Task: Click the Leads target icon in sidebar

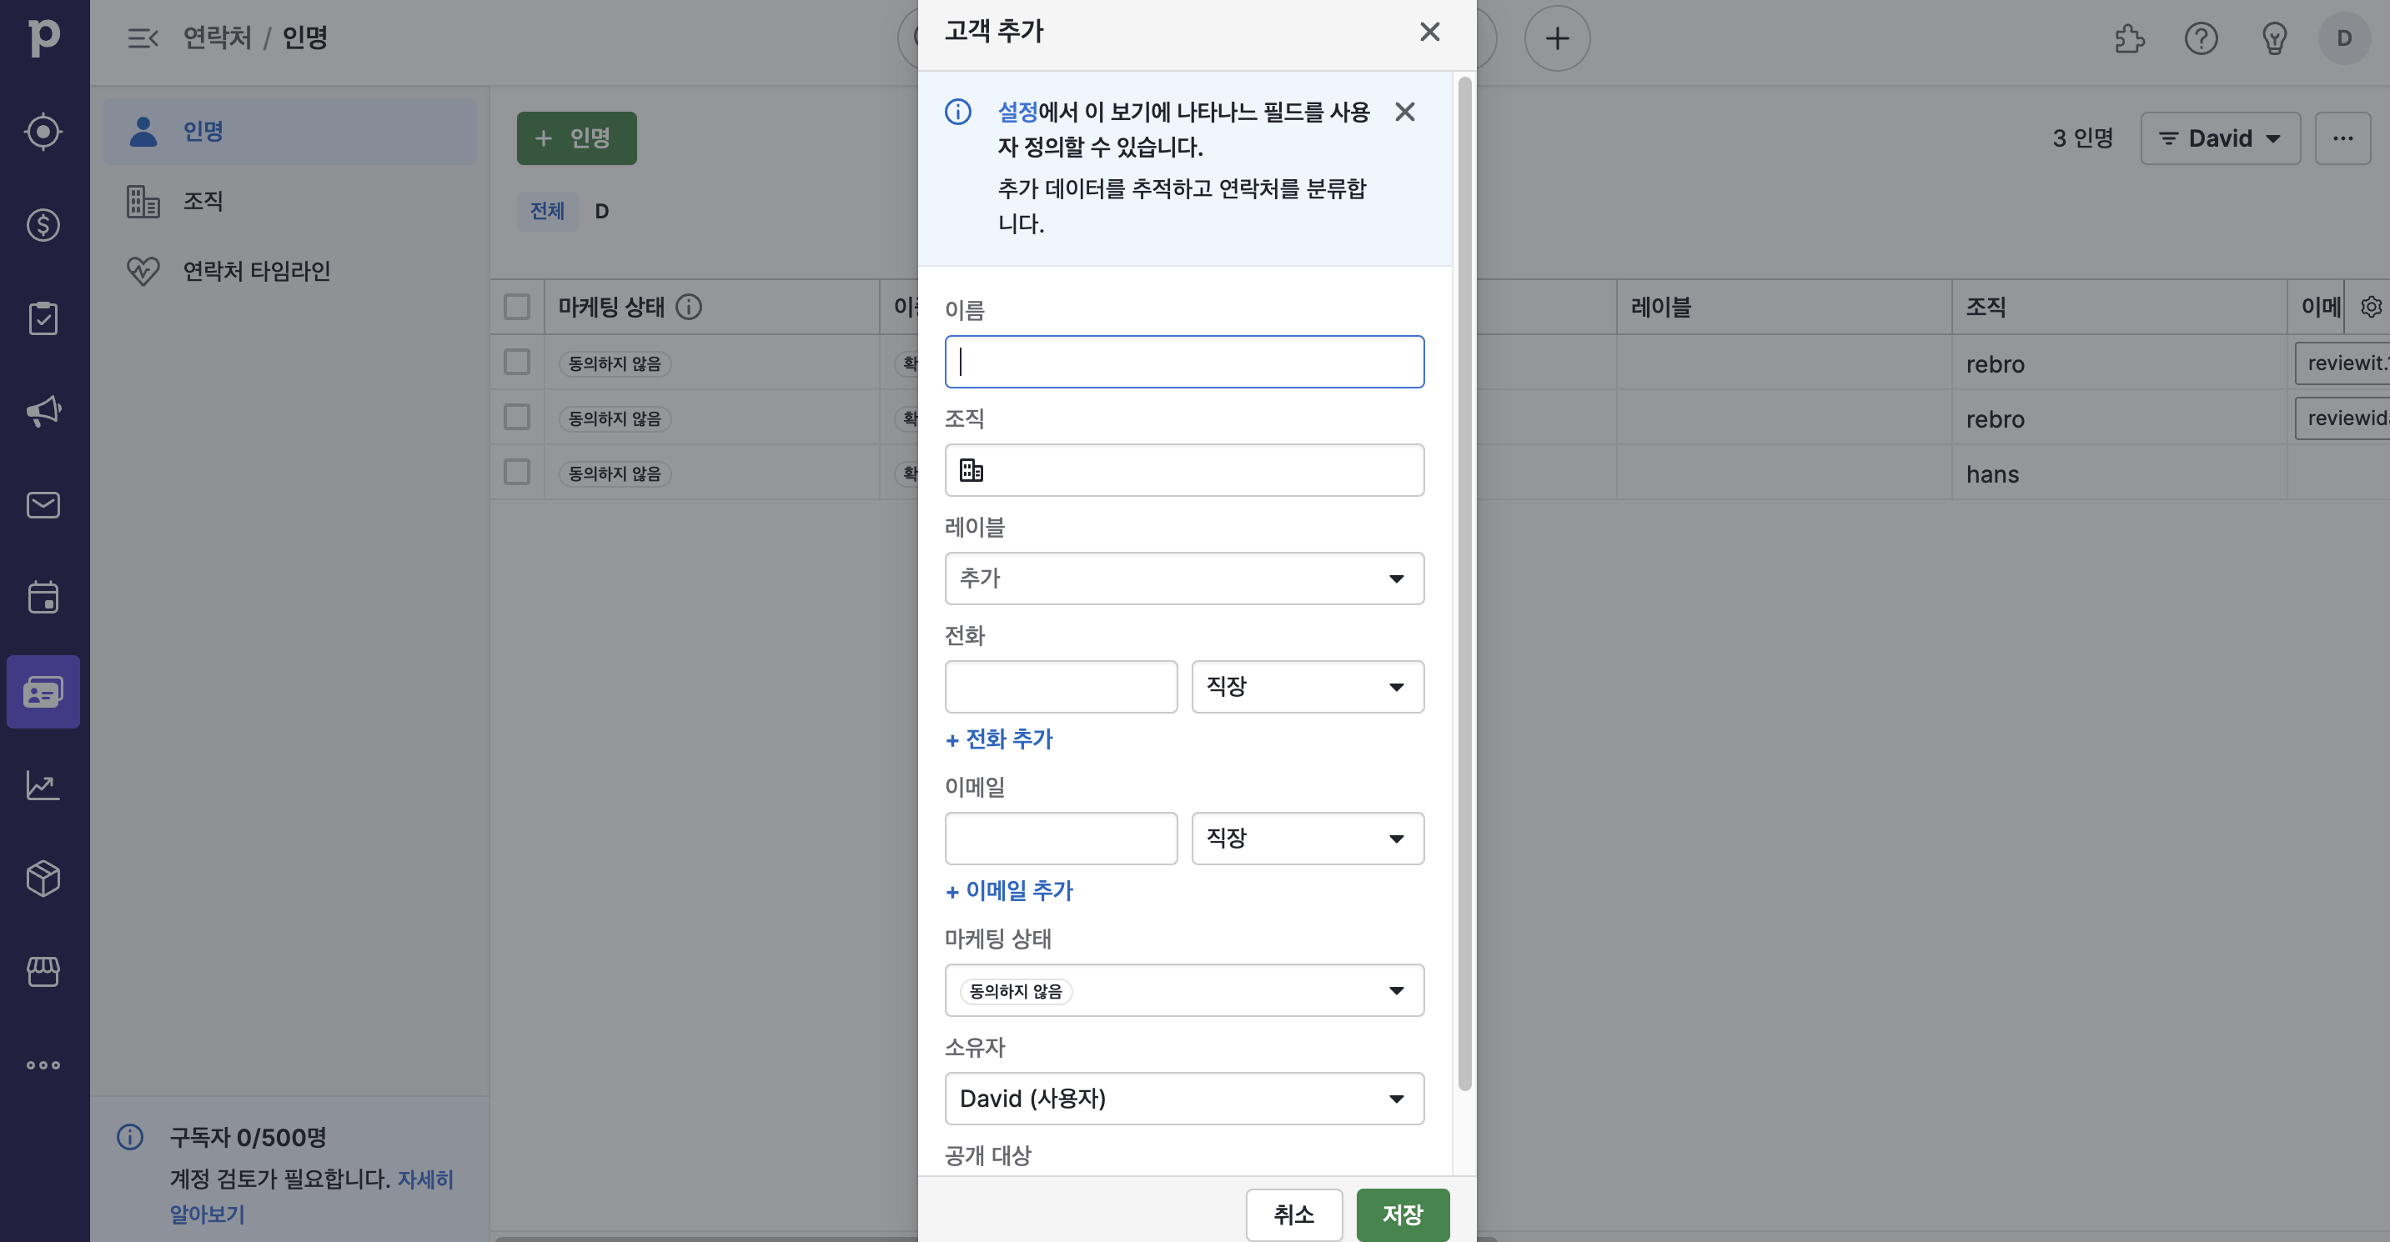Action: tap(43, 132)
